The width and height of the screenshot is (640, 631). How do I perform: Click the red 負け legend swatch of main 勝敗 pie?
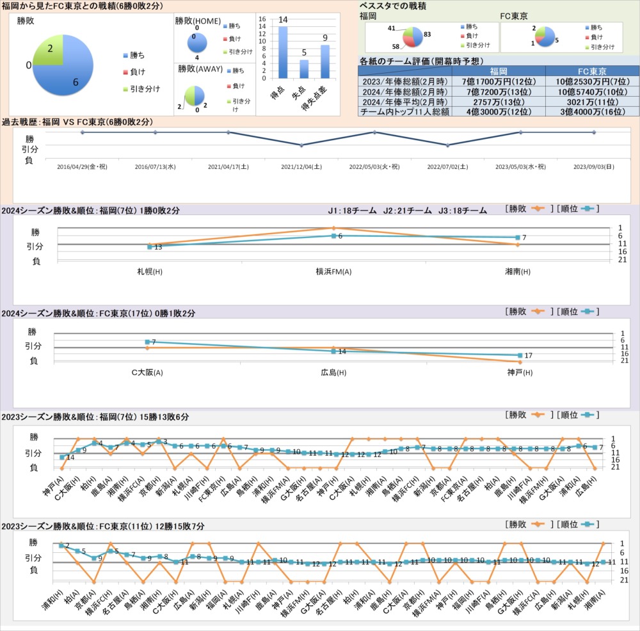pos(125,72)
